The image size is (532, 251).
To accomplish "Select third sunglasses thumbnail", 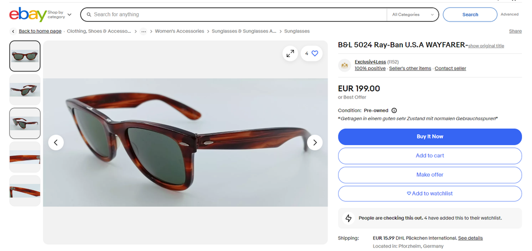I will pos(25,123).
